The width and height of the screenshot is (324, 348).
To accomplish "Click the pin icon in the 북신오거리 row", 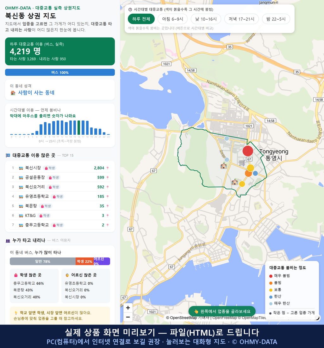I will (108, 187).
